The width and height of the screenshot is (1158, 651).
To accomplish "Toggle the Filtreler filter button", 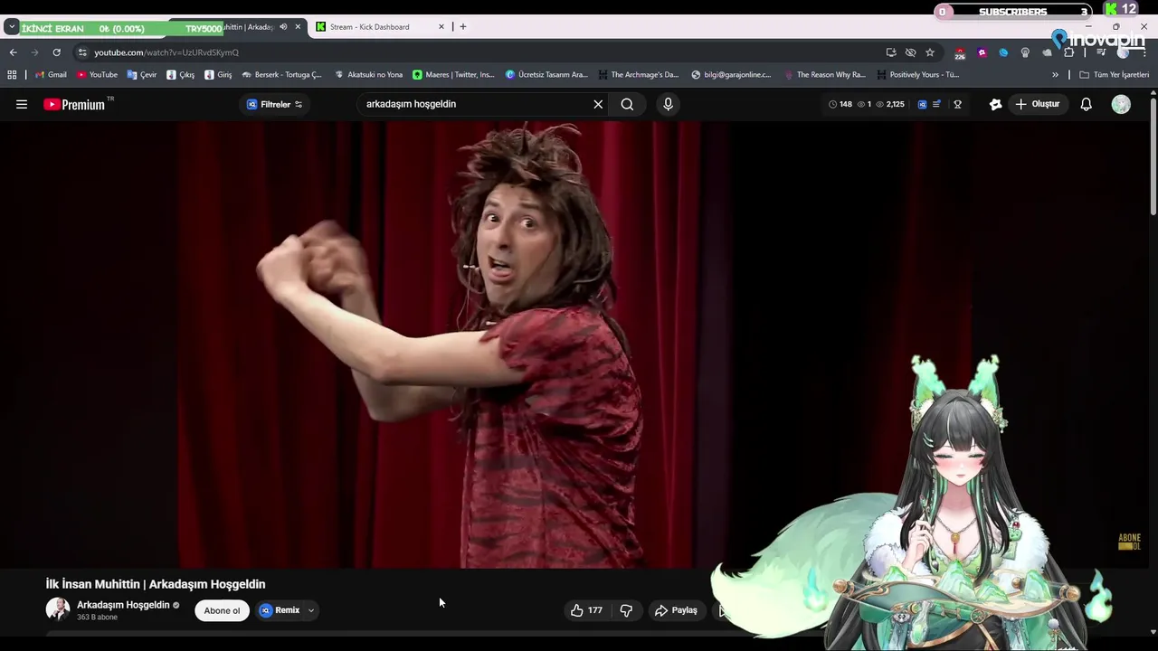I will click(275, 104).
